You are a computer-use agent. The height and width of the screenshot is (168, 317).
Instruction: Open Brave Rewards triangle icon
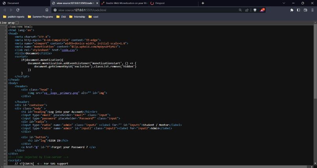click(x=262, y=10)
